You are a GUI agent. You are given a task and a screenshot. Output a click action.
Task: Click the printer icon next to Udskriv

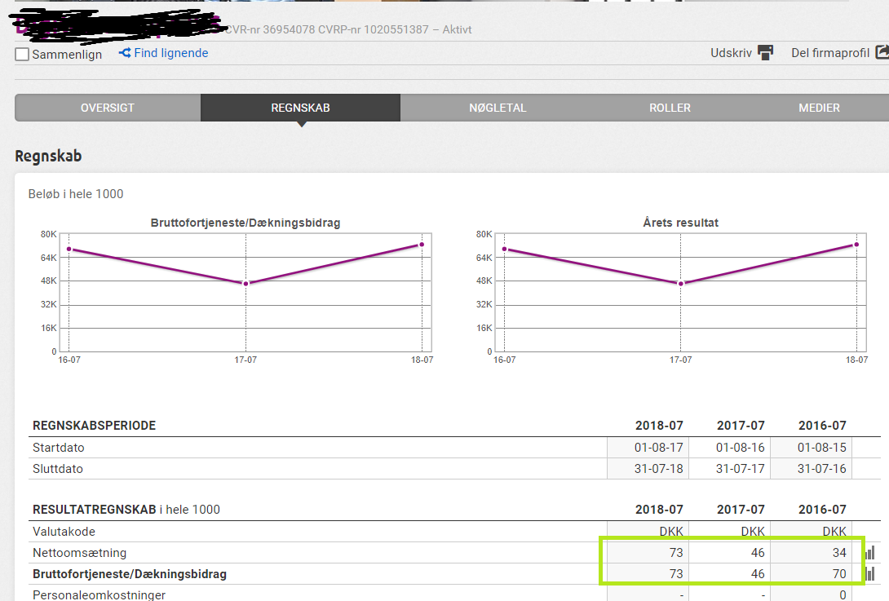[x=765, y=53]
